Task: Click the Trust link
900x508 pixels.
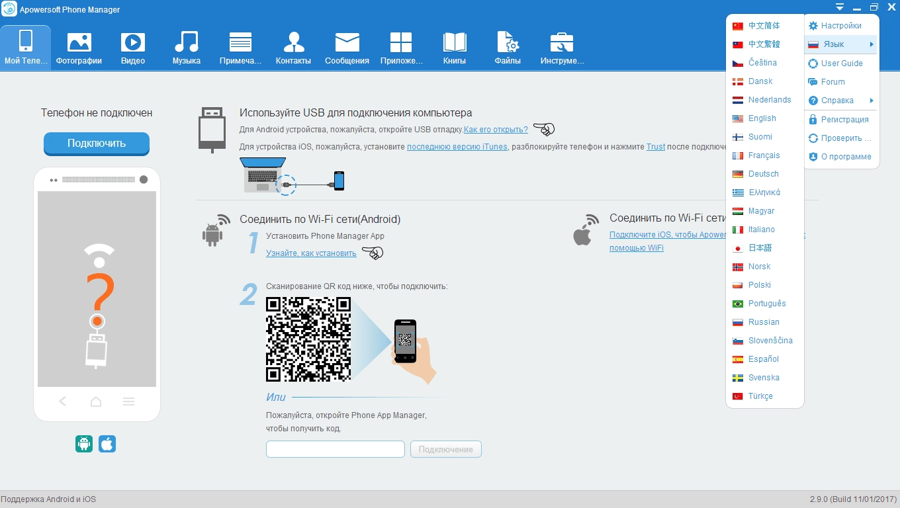Action: (x=656, y=147)
